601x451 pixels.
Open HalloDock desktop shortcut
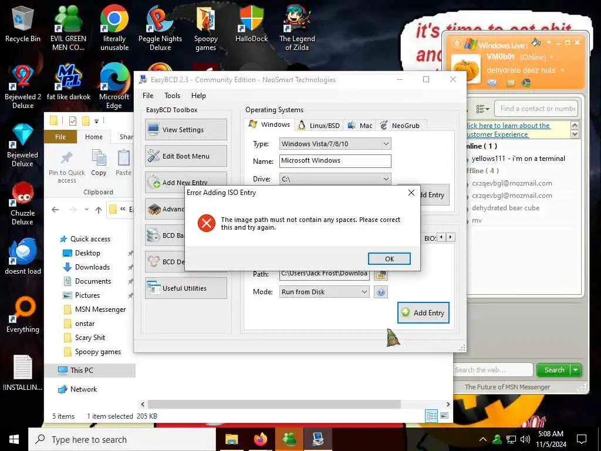[x=251, y=23]
